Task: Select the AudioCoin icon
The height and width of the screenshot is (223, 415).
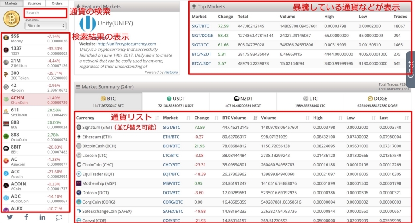Action: coord(6,198)
